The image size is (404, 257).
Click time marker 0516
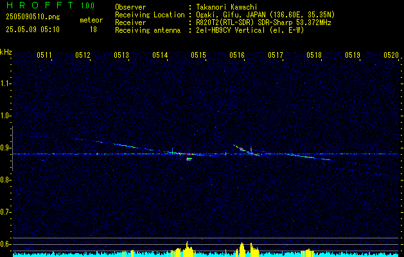click(x=237, y=55)
